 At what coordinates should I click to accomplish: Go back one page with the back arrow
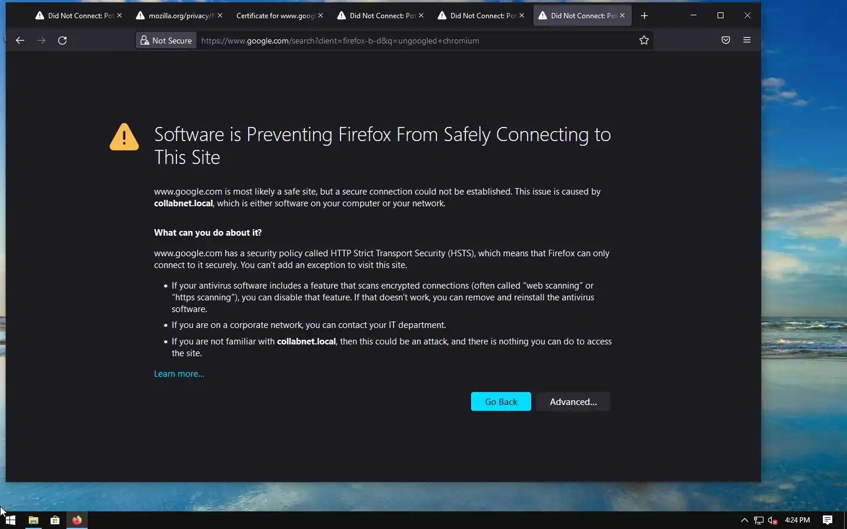tap(20, 41)
